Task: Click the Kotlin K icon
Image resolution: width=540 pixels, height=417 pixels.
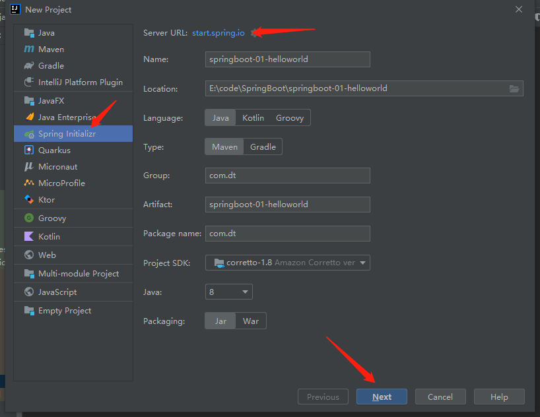Action: click(29, 237)
